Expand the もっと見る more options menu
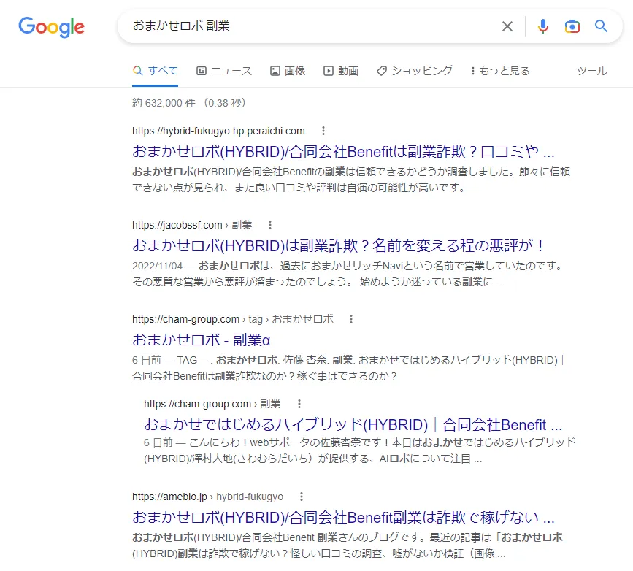Image resolution: width=633 pixels, height=571 pixels. point(499,71)
